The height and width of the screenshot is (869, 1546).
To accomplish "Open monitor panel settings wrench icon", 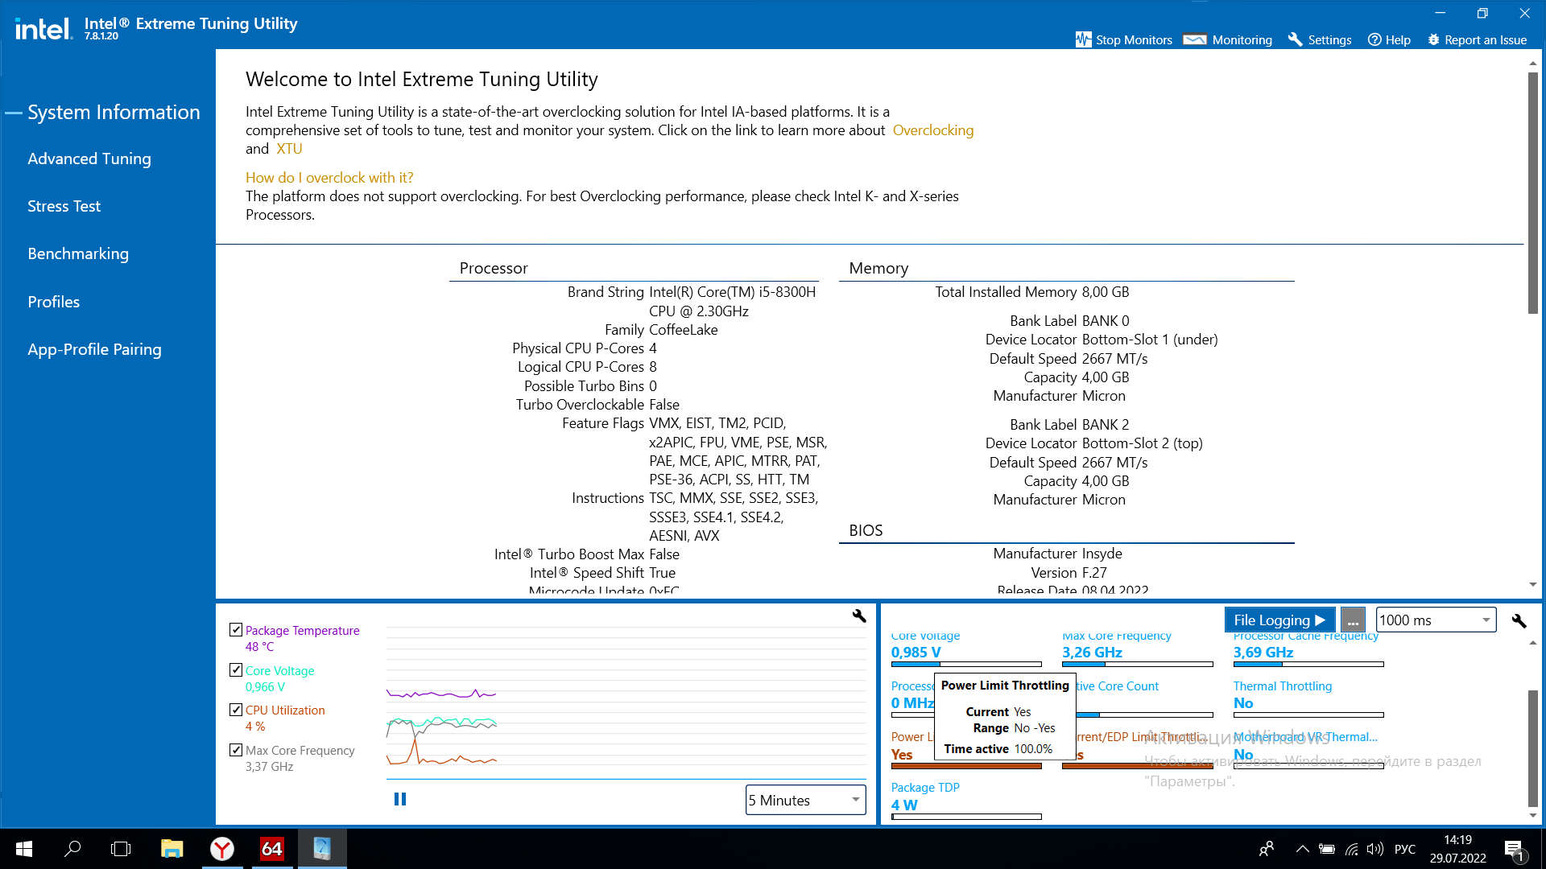I will point(1519,620).
